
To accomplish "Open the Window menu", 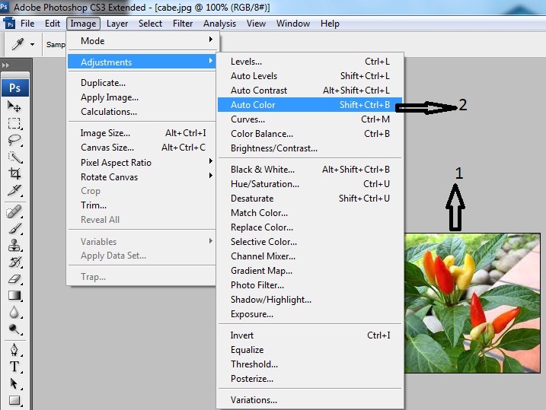I will coord(293,24).
